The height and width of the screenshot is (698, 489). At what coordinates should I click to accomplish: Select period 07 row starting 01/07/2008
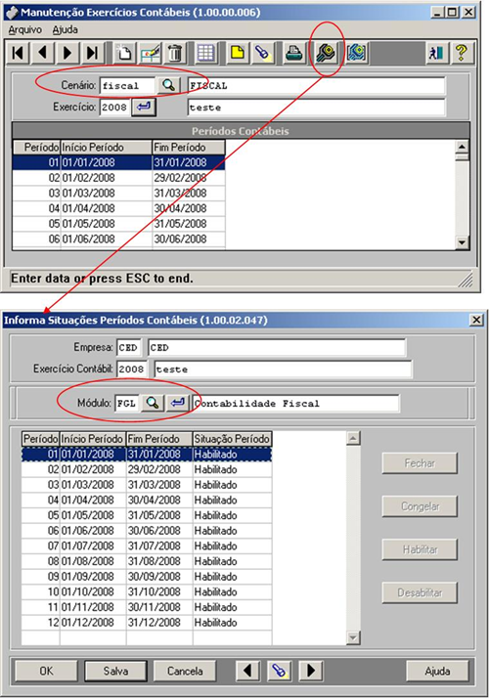click(x=147, y=545)
